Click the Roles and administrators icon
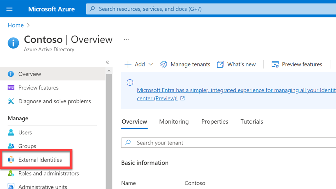Screen dimensions: 336x189 click(x=11, y=174)
